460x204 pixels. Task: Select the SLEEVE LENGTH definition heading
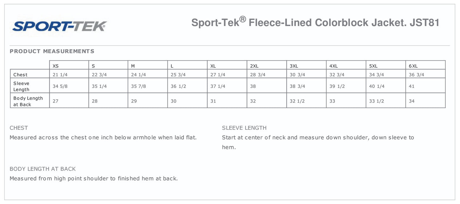coord(244,128)
